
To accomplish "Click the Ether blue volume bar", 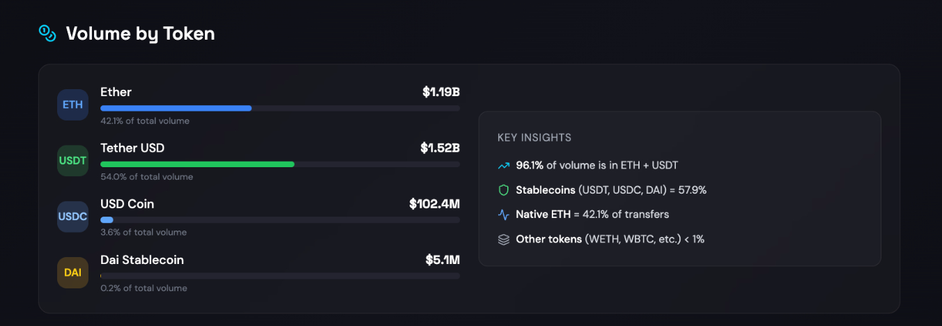I will [176, 109].
